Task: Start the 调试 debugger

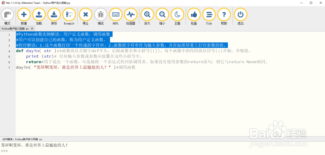Action: 101,17
